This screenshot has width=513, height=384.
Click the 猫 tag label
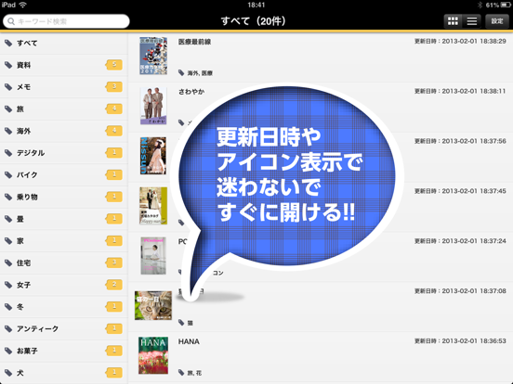tap(191, 323)
